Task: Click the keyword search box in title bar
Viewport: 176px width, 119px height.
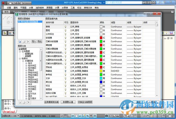Action: coord(124,2)
